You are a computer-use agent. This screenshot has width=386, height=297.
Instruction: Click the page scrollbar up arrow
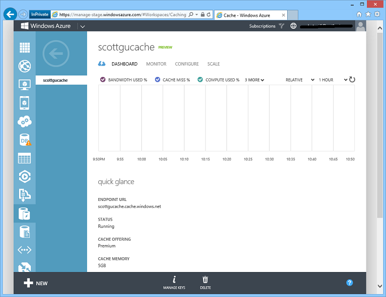click(x=380, y=28)
